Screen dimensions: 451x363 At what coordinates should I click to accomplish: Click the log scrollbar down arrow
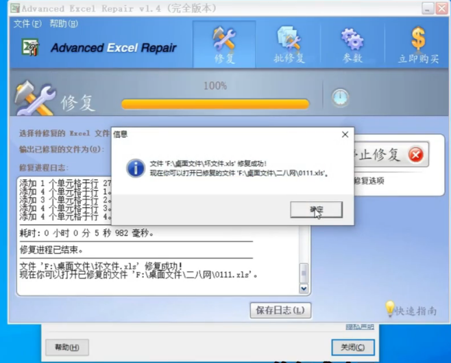[x=304, y=288]
